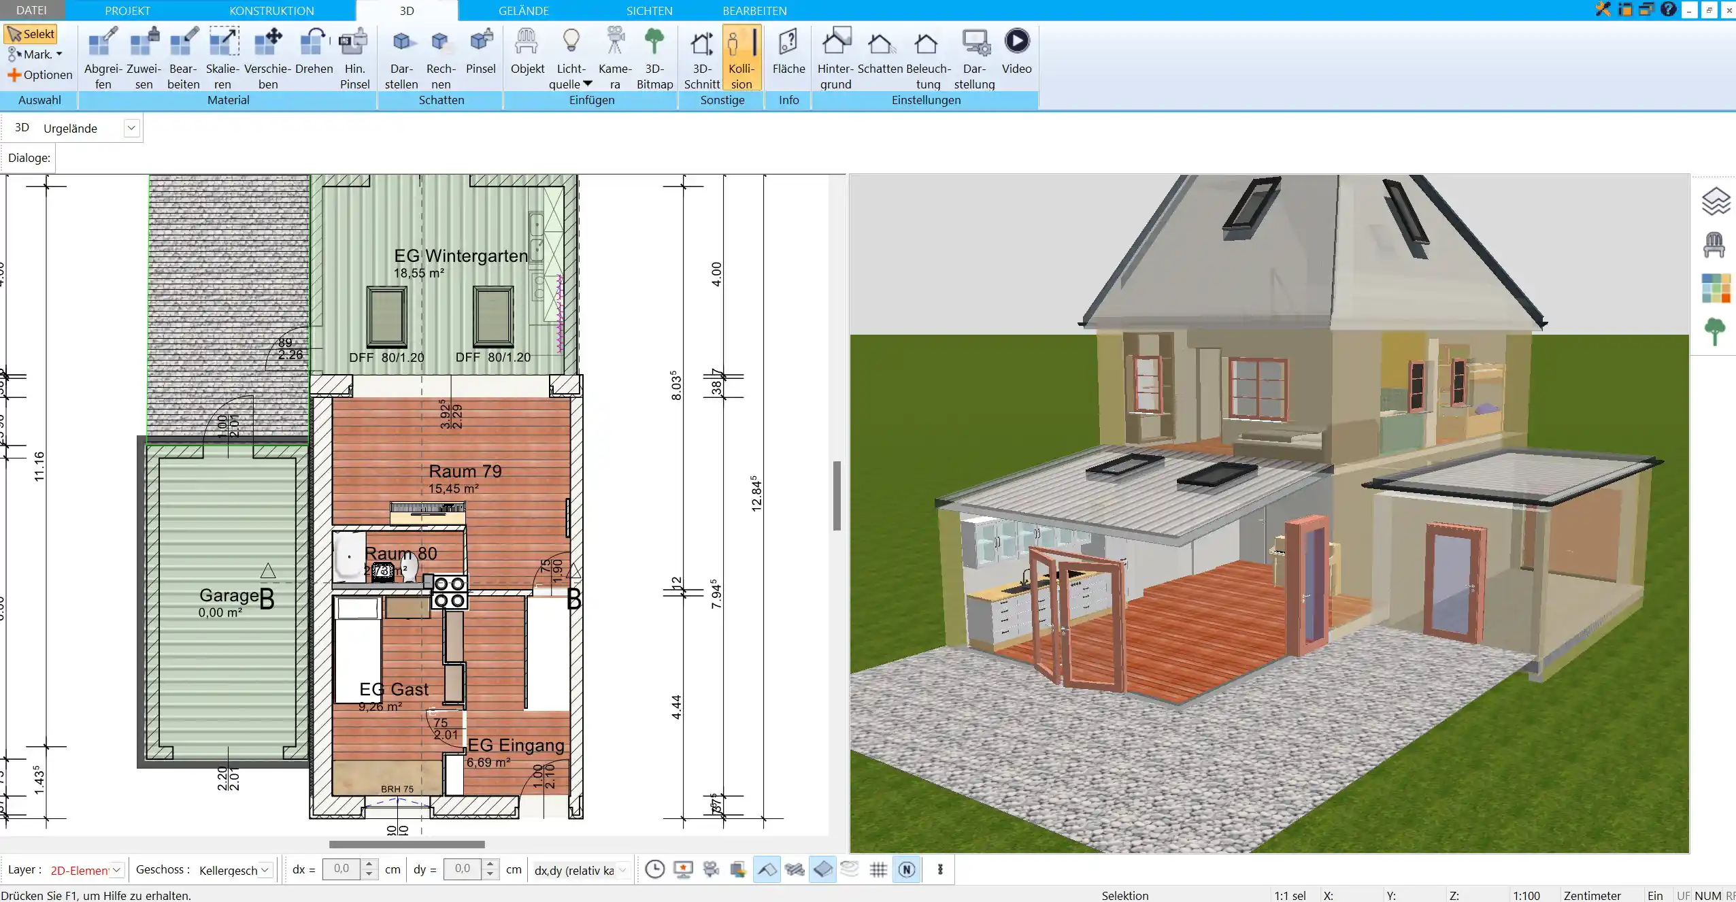Click Darstellen in Schatten group
The image size is (1736, 902).
(401, 59)
